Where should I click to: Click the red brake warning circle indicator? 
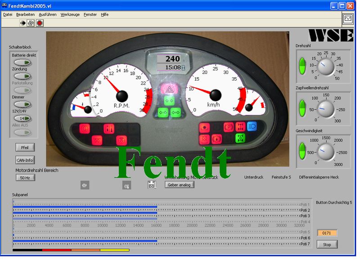(216, 139)
